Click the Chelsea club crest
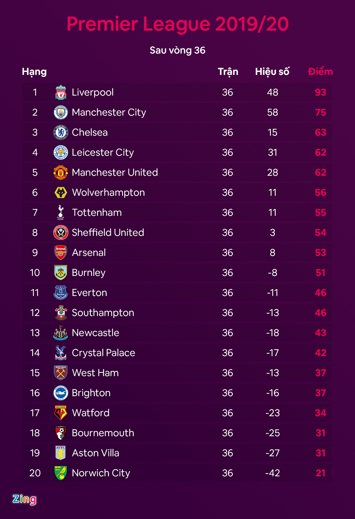This screenshot has width=355, height=519. [61, 132]
